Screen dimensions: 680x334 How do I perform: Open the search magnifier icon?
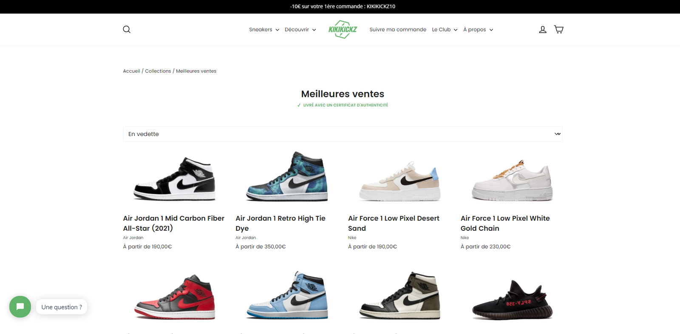[x=127, y=29]
